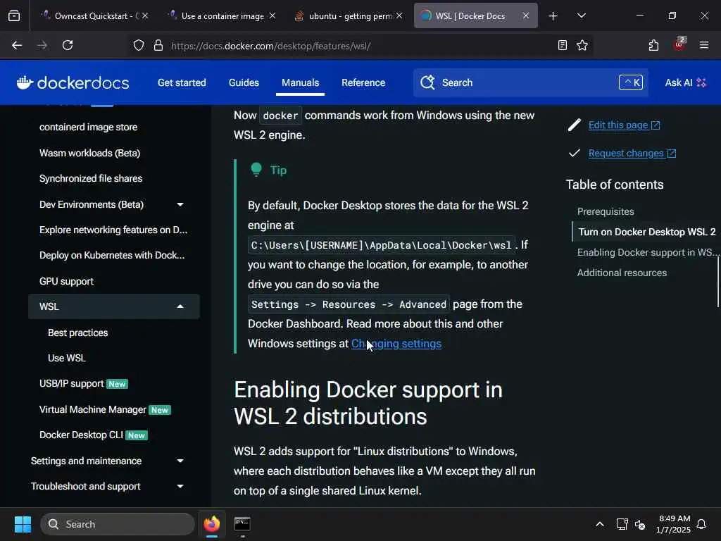Open Synchronized file shares page
The image size is (721, 541).
pos(91,178)
